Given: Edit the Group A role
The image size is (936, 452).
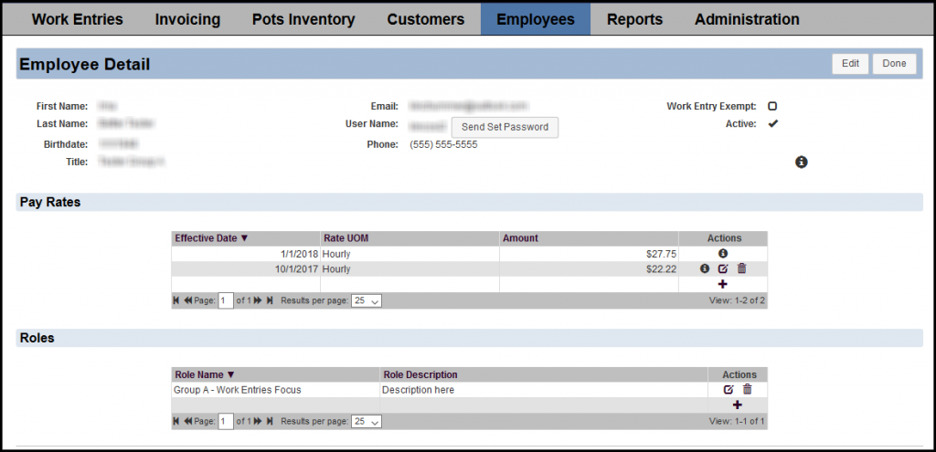Looking at the screenshot, I should point(729,390).
